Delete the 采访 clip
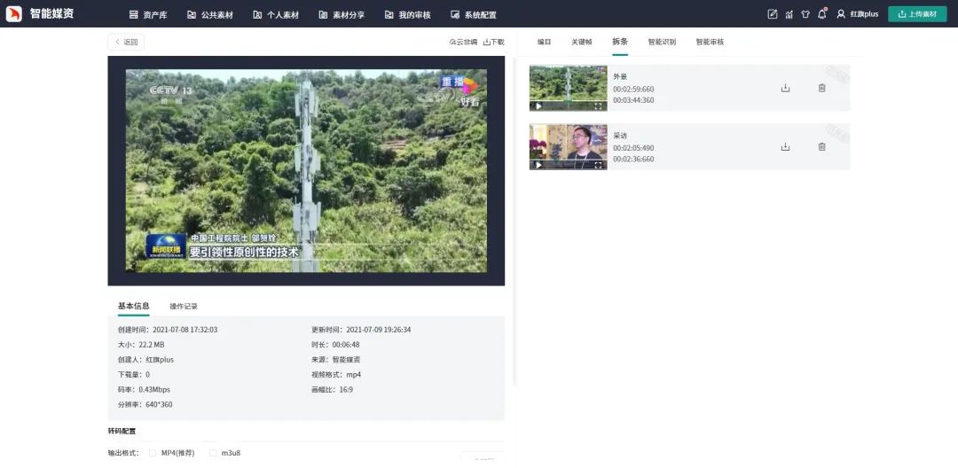 pyautogui.click(x=821, y=147)
